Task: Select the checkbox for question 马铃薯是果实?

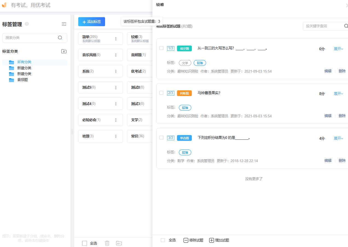Action: pyautogui.click(x=161, y=93)
